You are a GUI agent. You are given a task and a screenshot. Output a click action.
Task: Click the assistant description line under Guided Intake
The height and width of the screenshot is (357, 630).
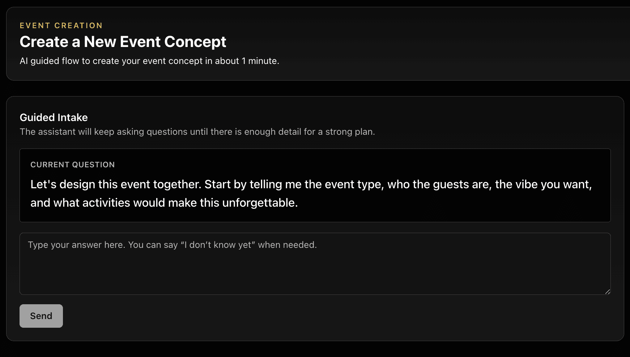[197, 132]
